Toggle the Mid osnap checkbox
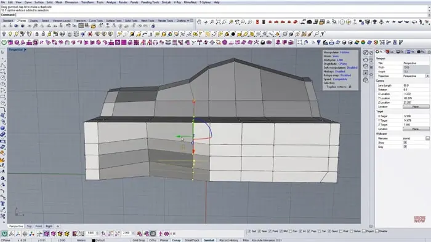Screen dimensions: 431x242 tap(281, 232)
